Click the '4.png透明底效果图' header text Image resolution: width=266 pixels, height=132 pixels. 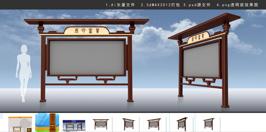click(x=237, y=5)
